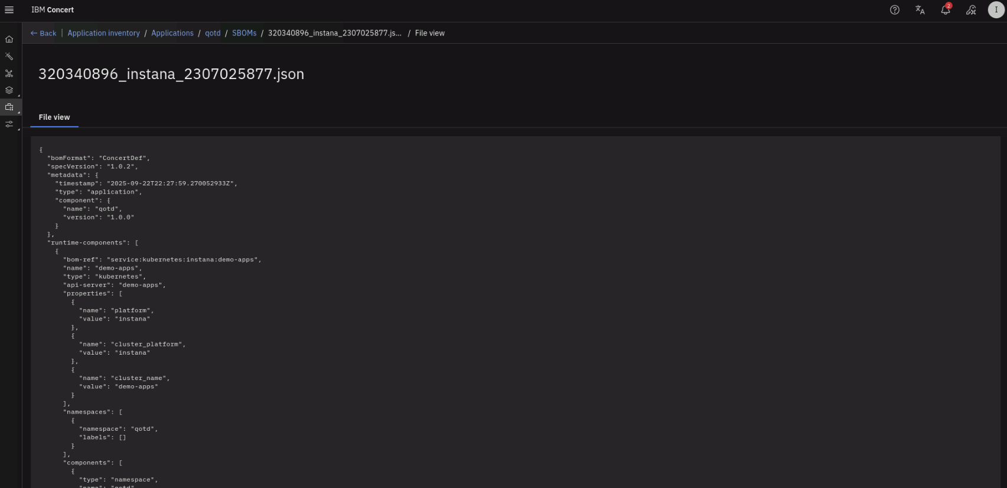This screenshot has height=488, width=1007.
Task: Open the user profile avatar
Action: (996, 10)
